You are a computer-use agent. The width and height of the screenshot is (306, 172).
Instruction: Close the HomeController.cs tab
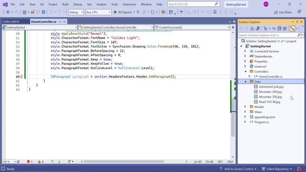pyautogui.click(x=64, y=21)
